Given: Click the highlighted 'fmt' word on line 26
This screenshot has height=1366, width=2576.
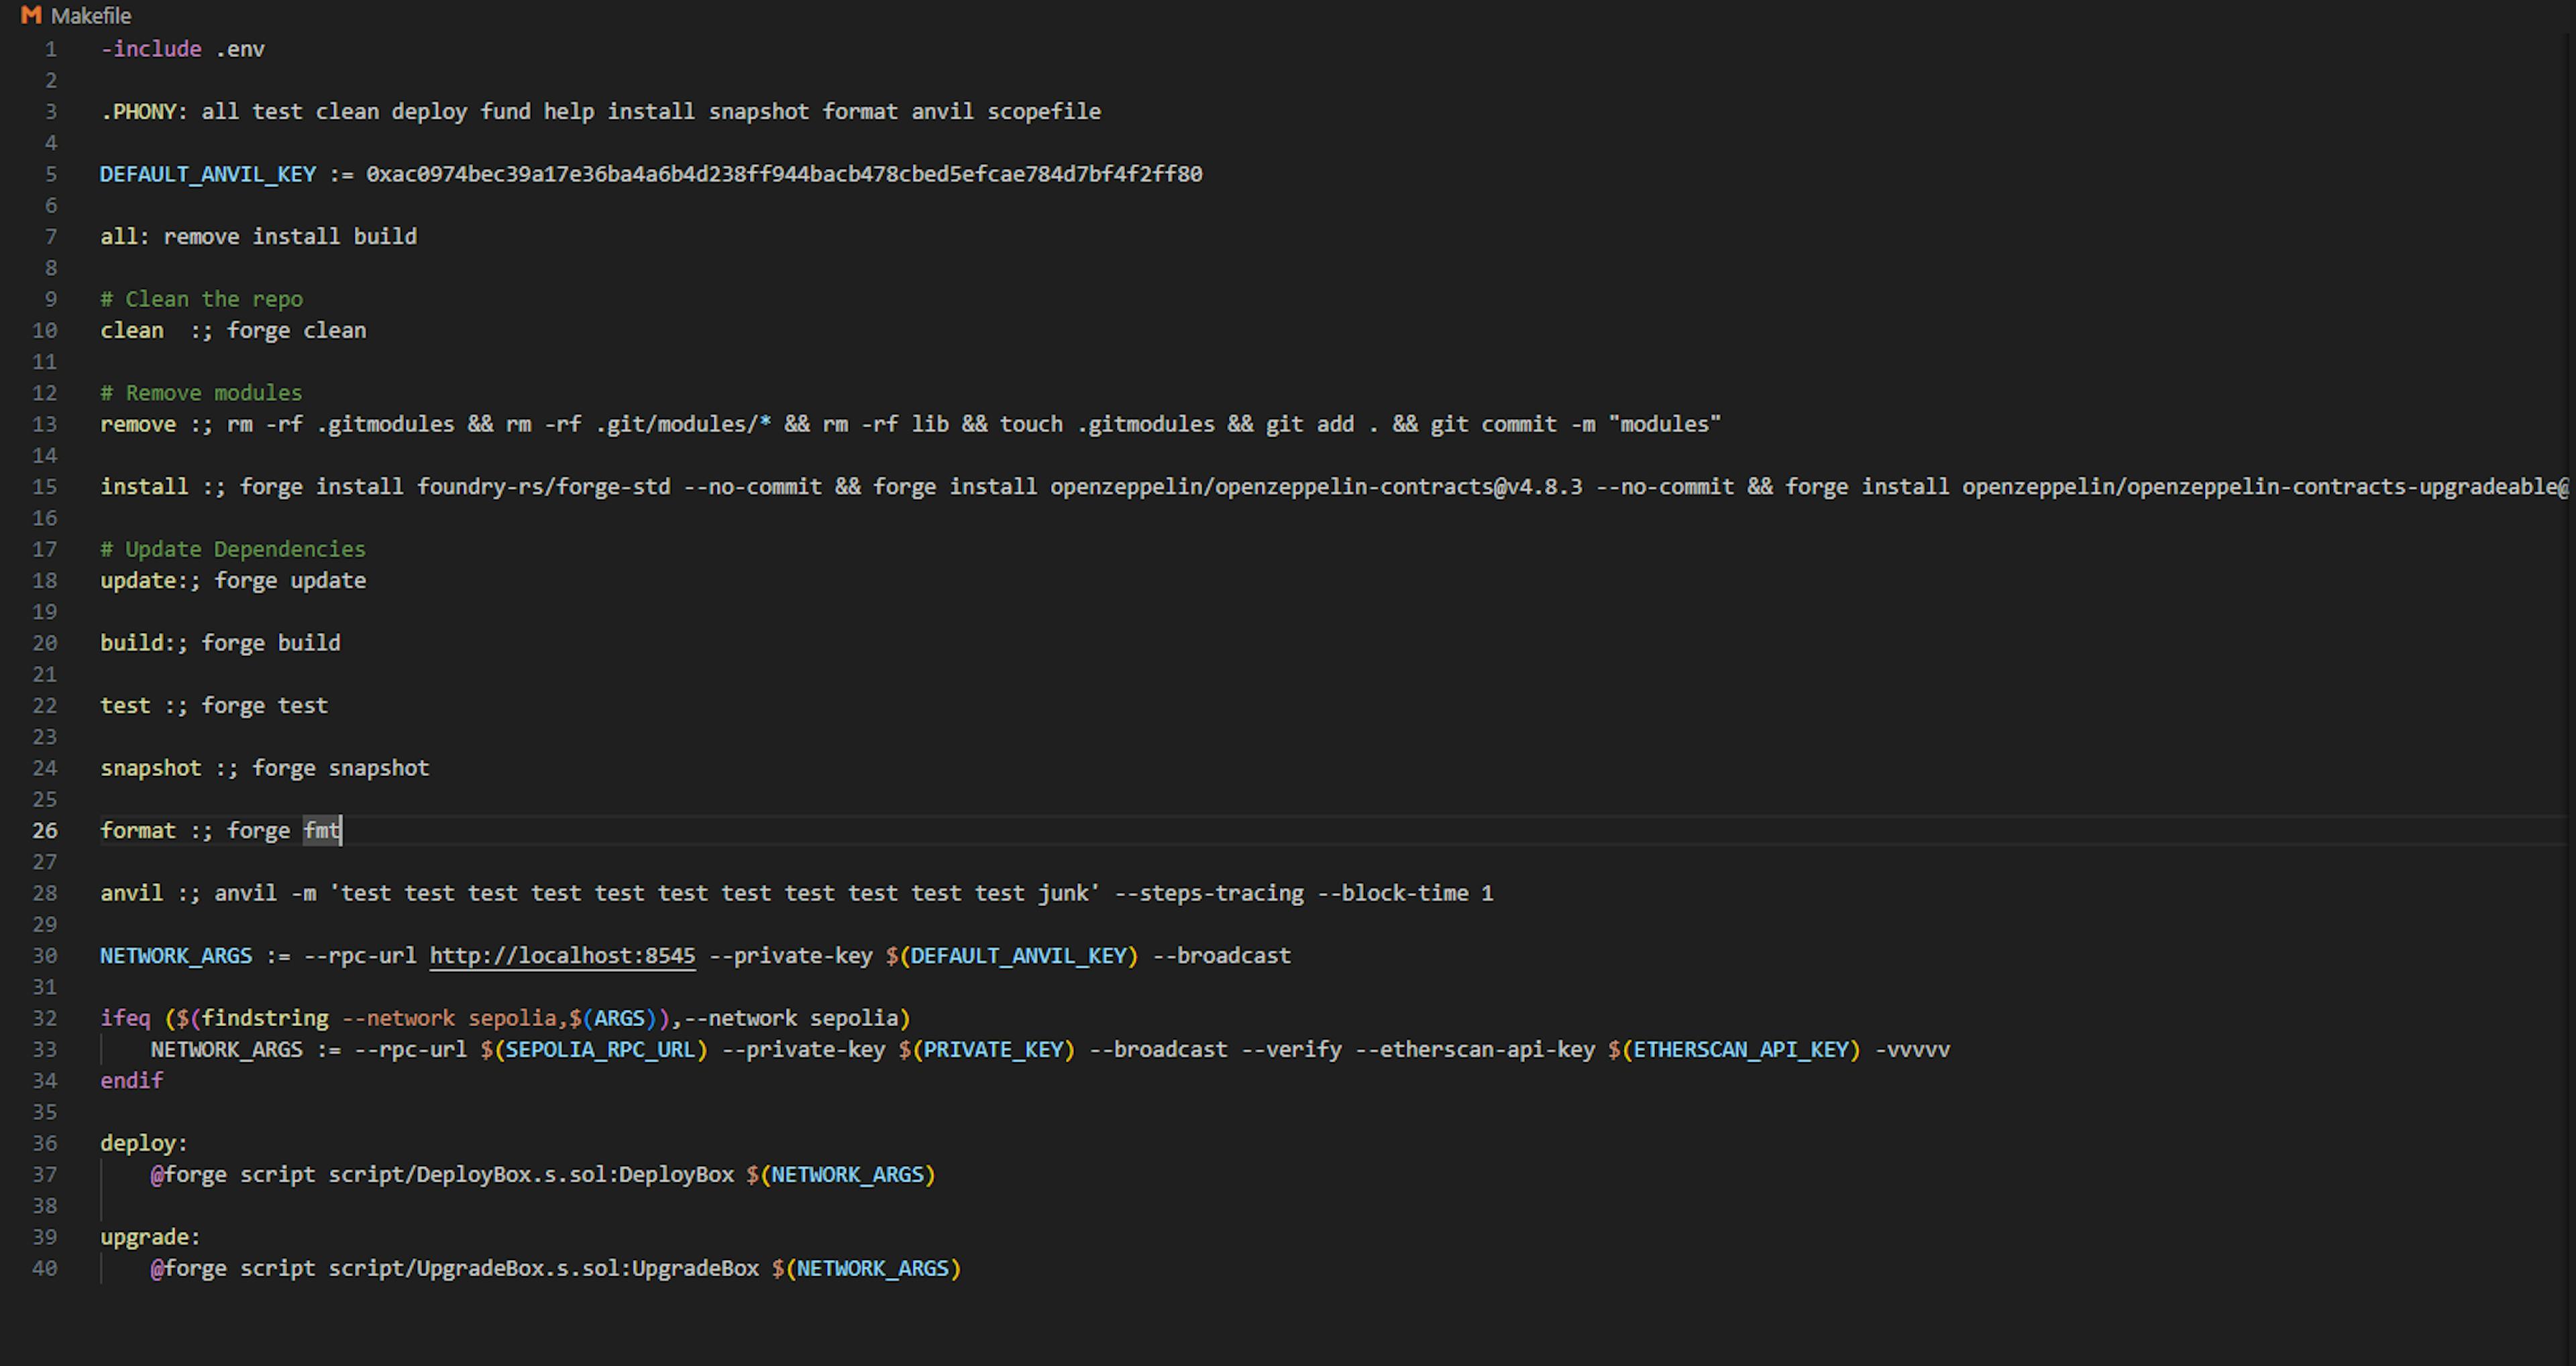Looking at the screenshot, I should tap(322, 831).
